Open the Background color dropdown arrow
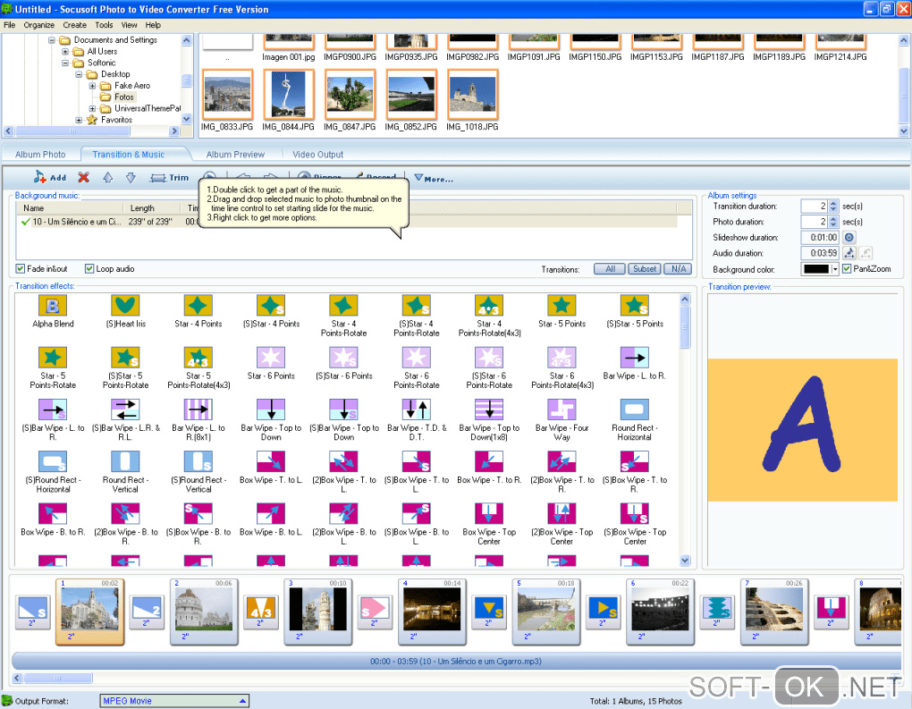The image size is (912, 709). [x=834, y=269]
